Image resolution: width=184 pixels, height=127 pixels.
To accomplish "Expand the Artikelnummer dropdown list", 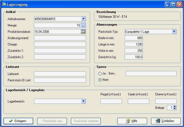I will [84, 19].
